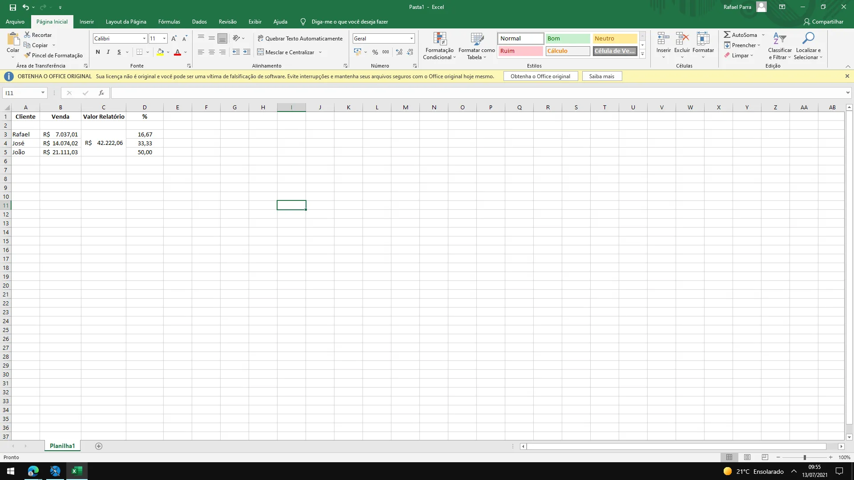This screenshot has width=854, height=480.
Task: Toggle italic formatting I button
Action: click(x=108, y=52)
